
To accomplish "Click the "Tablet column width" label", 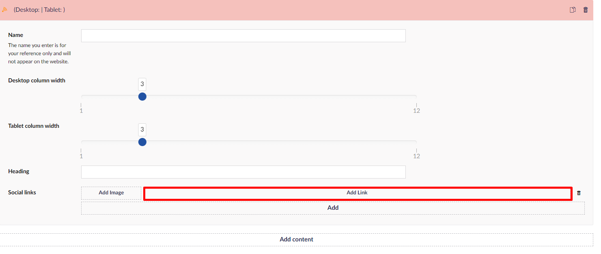I will [34, 126].
